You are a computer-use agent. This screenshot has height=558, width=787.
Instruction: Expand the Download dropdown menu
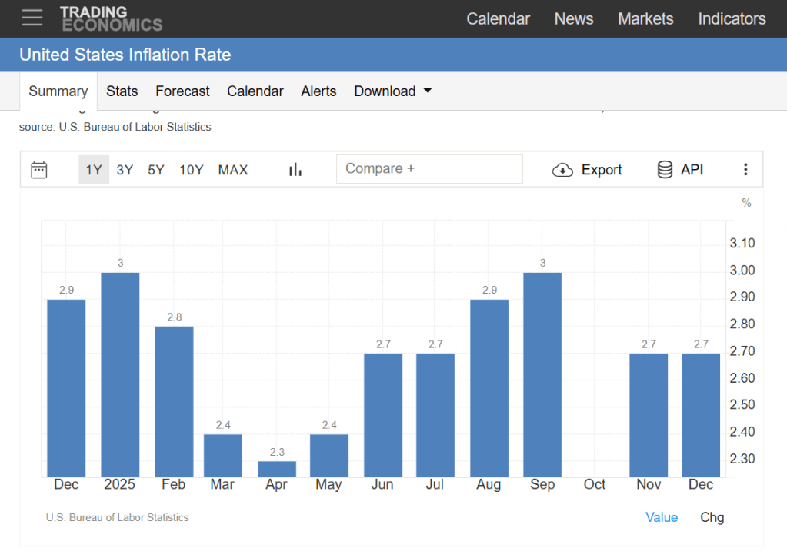(392, 91)
